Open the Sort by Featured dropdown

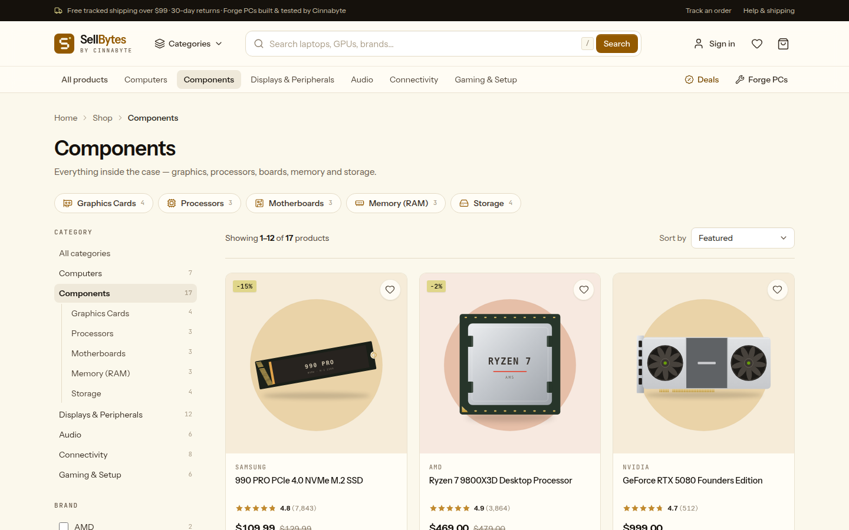point(743,238)
